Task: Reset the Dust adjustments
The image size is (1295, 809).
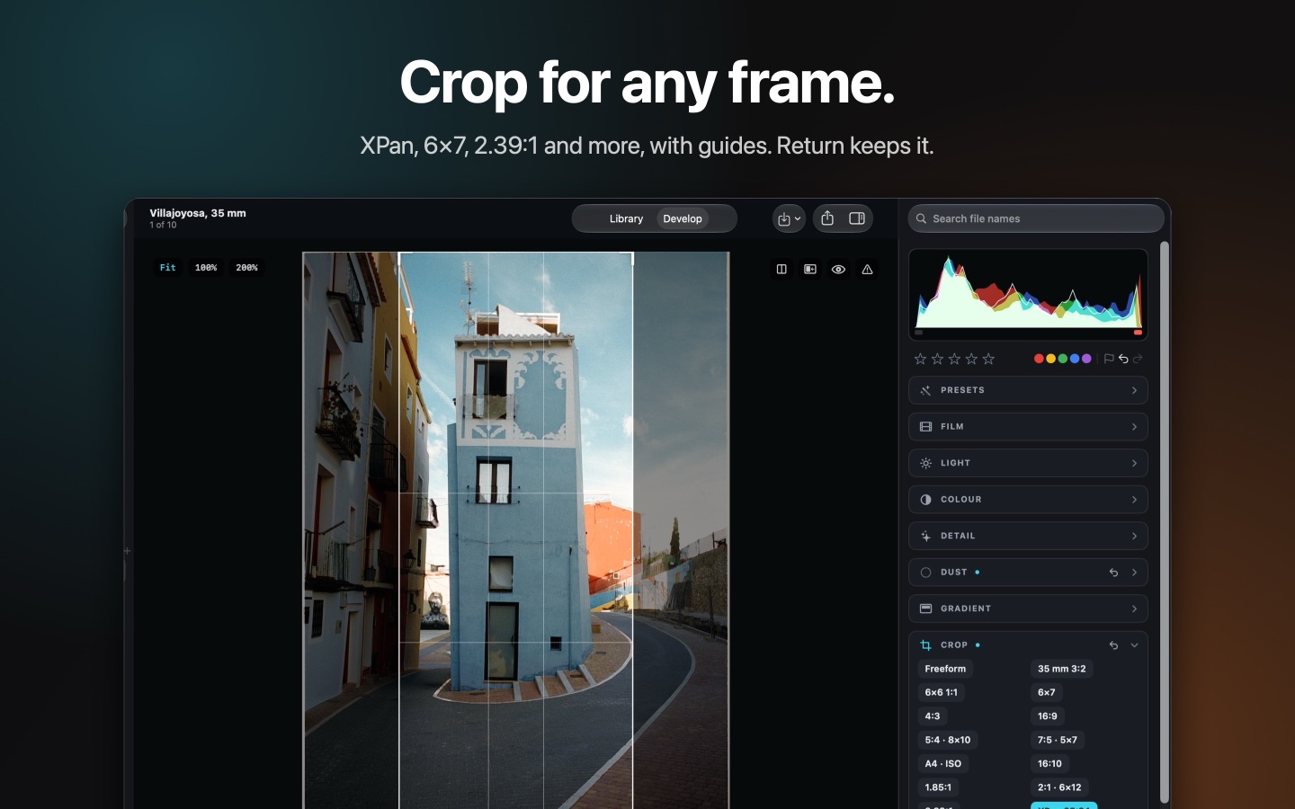Action: pos(1113,573)
